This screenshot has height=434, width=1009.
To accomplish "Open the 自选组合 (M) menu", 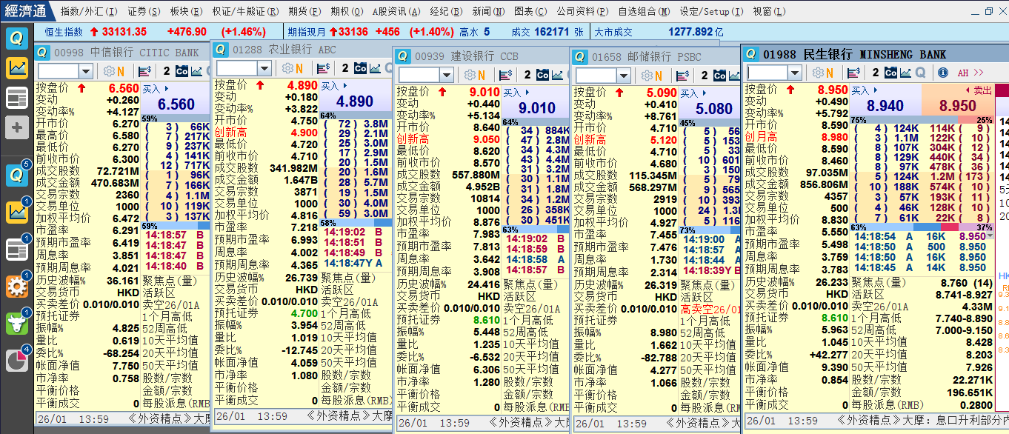I will tap(644, 11).
